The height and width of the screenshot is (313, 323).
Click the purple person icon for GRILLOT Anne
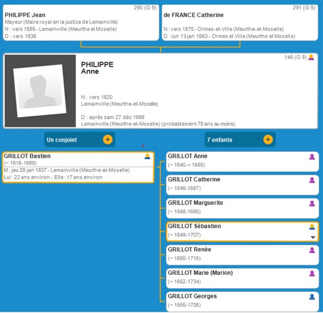pos(312,157)
